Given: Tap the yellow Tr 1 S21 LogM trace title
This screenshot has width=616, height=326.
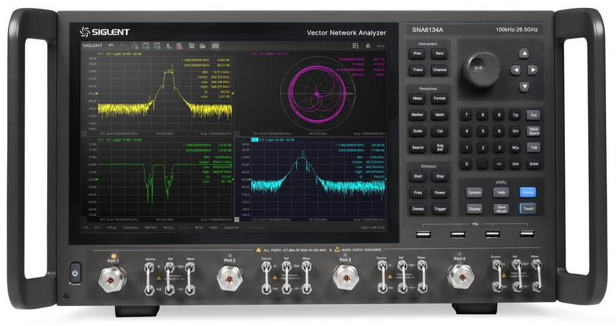Looking at the screenshot, I should pos(119,54).
